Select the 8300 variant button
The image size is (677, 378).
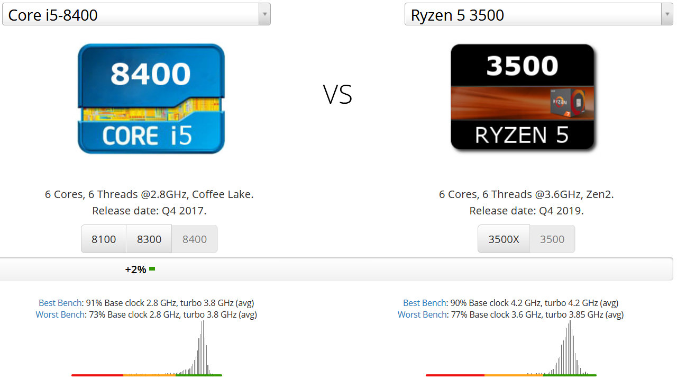coord(149,239)
